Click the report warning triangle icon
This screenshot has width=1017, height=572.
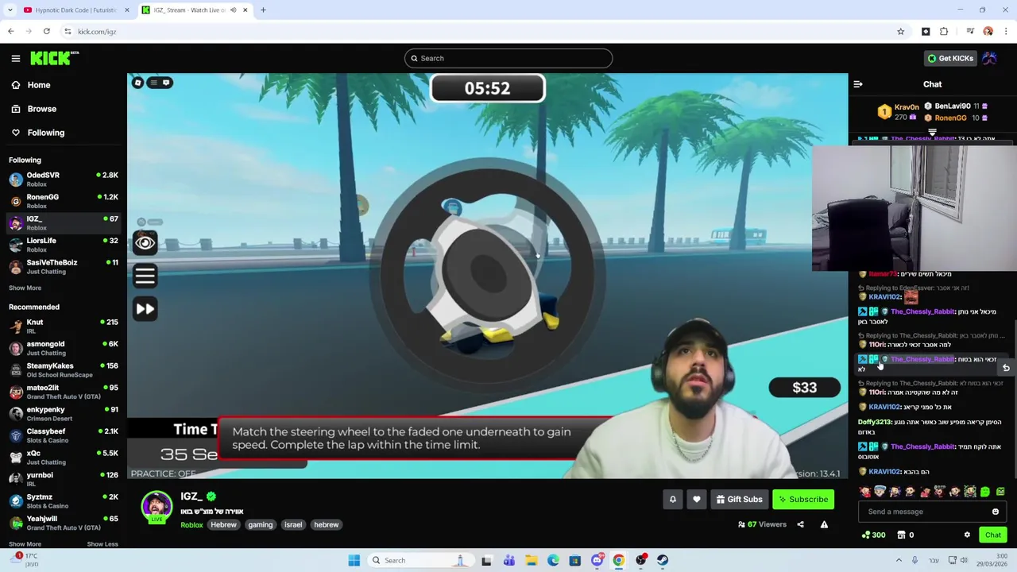pos(824,524)
